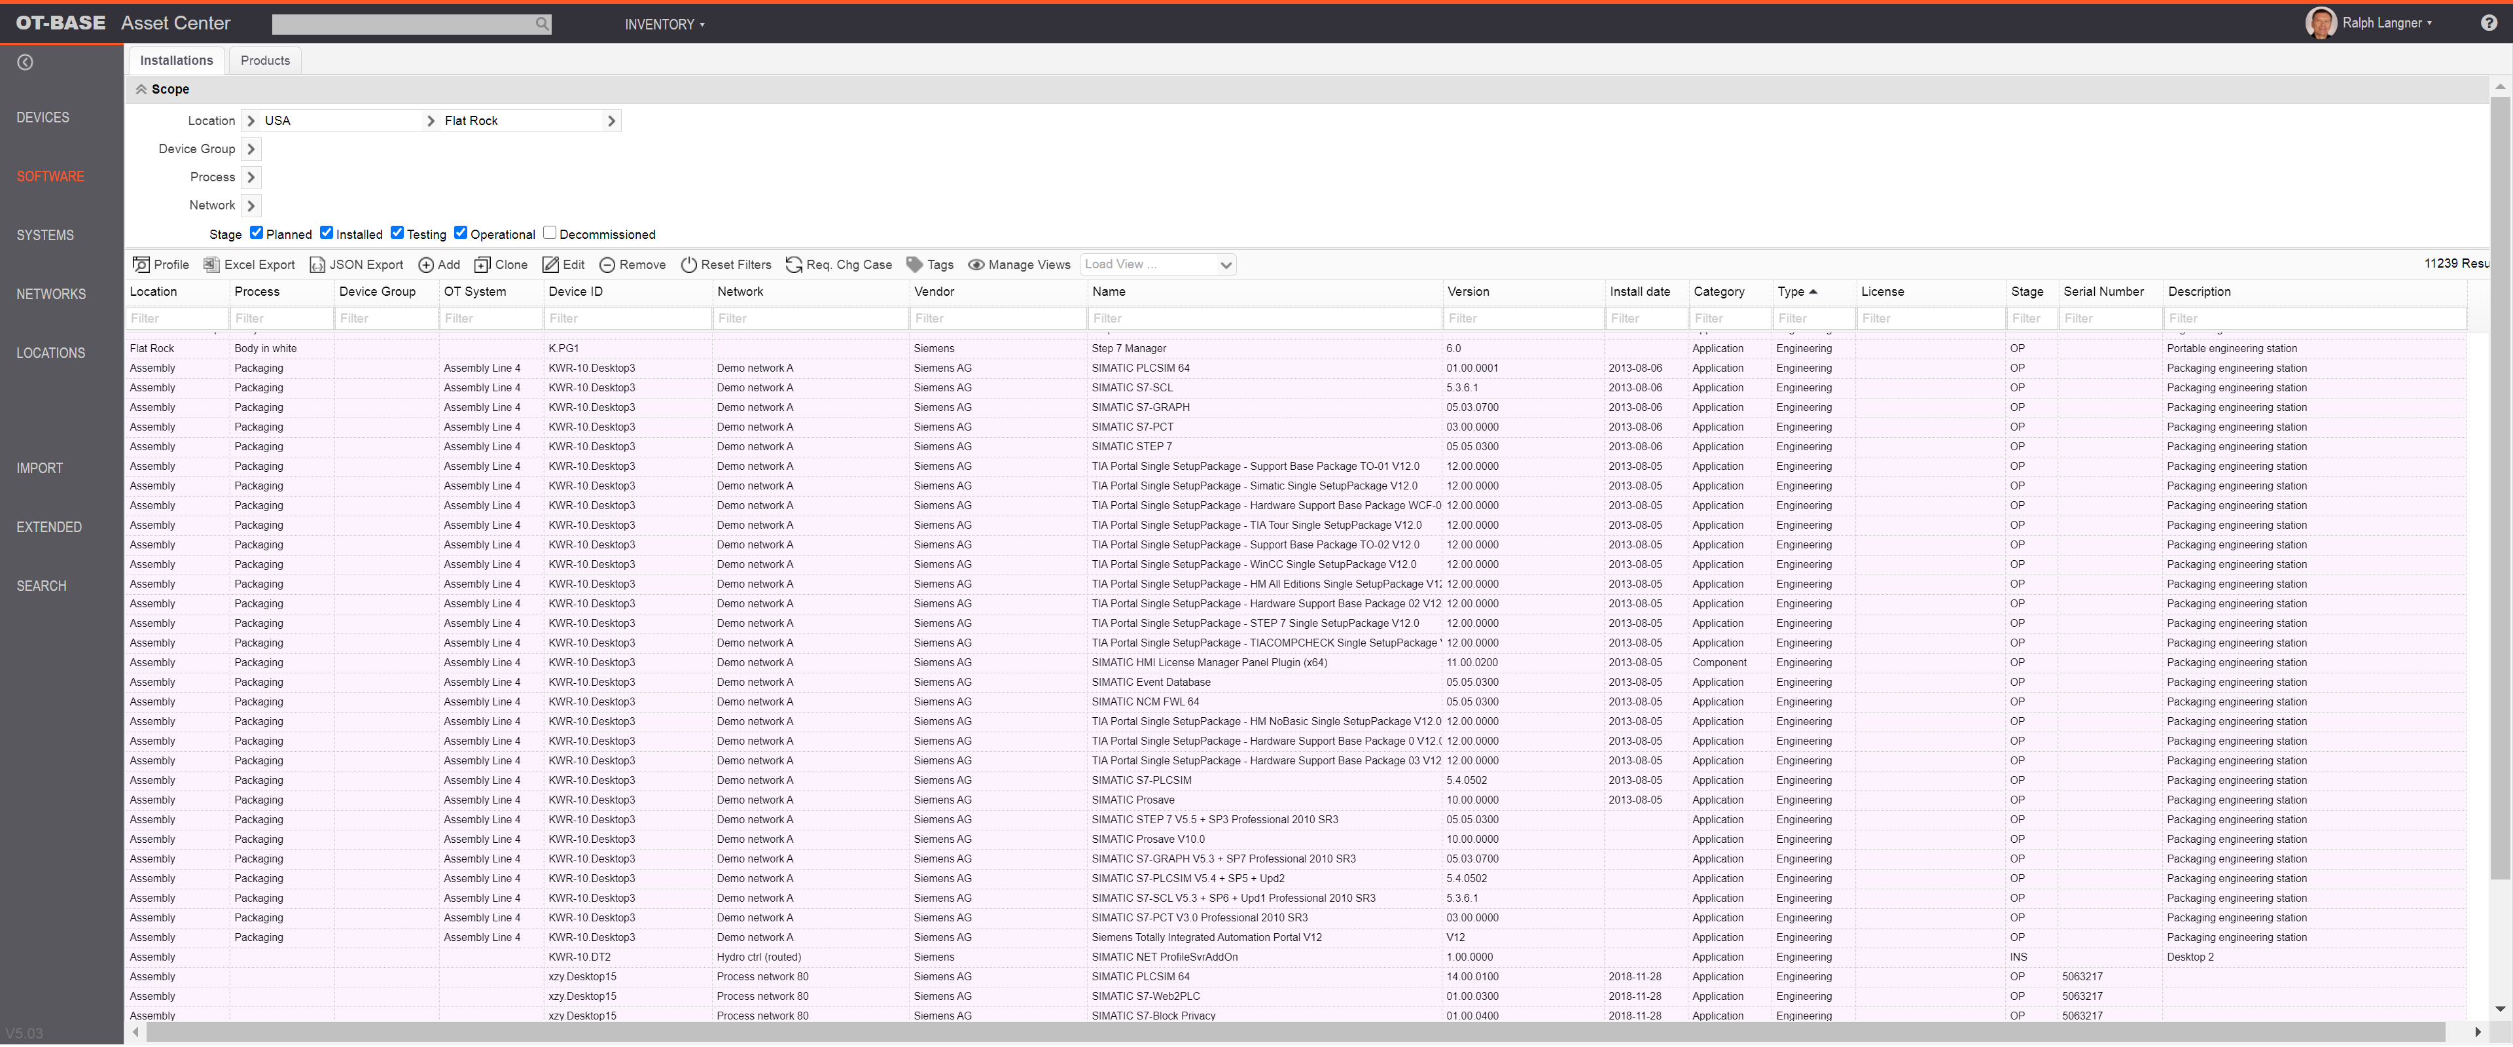Click SIMATIC NET ProfileSvrAddOn row
This screenshot has width=2513, height=1047.
coord(1296,957)
